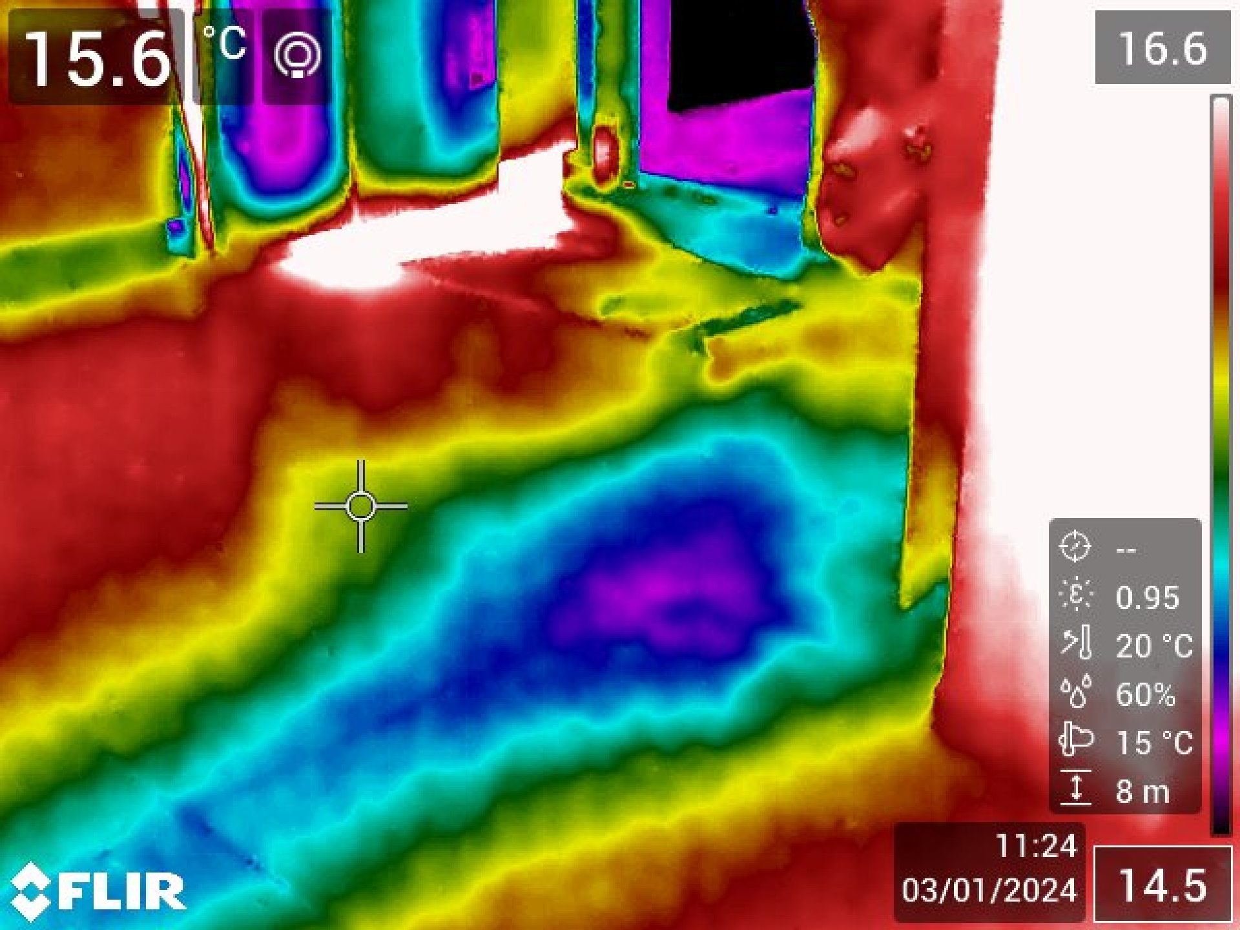Edit the 0.95 emissivity value
Image resolution: width=1240 pixels, height=930 pixels.
[x=1147, y=597]
